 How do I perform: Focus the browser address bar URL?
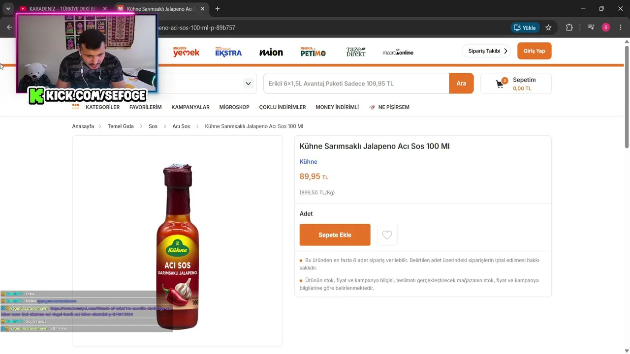point(196,28)
